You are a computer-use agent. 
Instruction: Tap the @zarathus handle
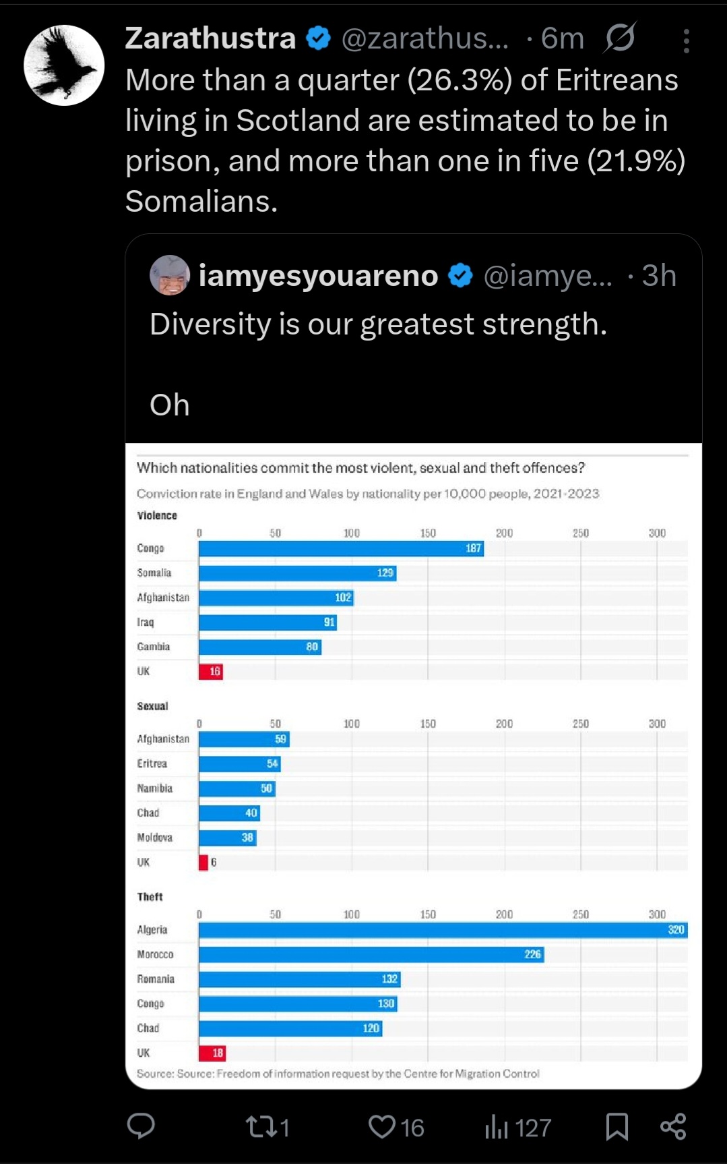click(424, 38)
